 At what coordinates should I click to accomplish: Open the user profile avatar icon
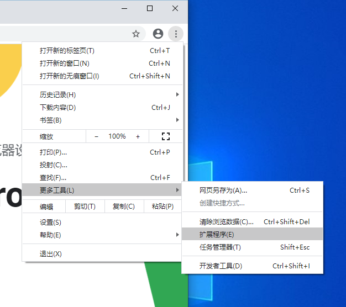tap(158, 34)
